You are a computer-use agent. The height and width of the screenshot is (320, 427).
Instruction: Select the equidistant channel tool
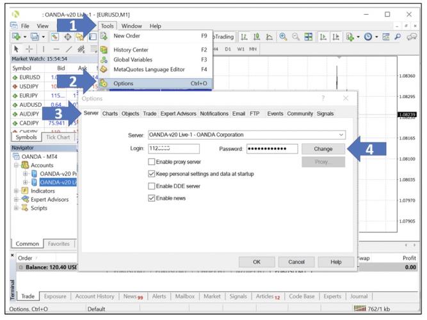(x=81, y=49)
